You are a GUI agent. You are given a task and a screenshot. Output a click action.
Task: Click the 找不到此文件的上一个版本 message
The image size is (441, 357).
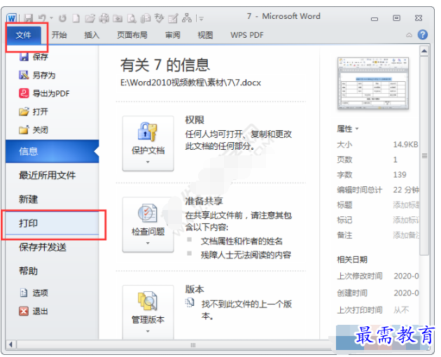[246, 310]
